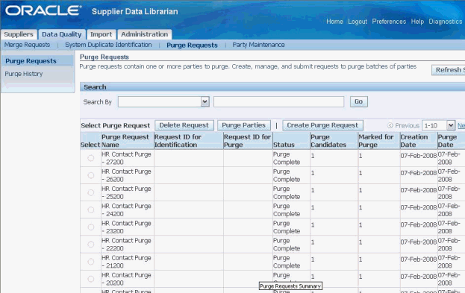Open Party Maintenance subtab
This screenshot has height=293, width=465.
pos(258,45)
